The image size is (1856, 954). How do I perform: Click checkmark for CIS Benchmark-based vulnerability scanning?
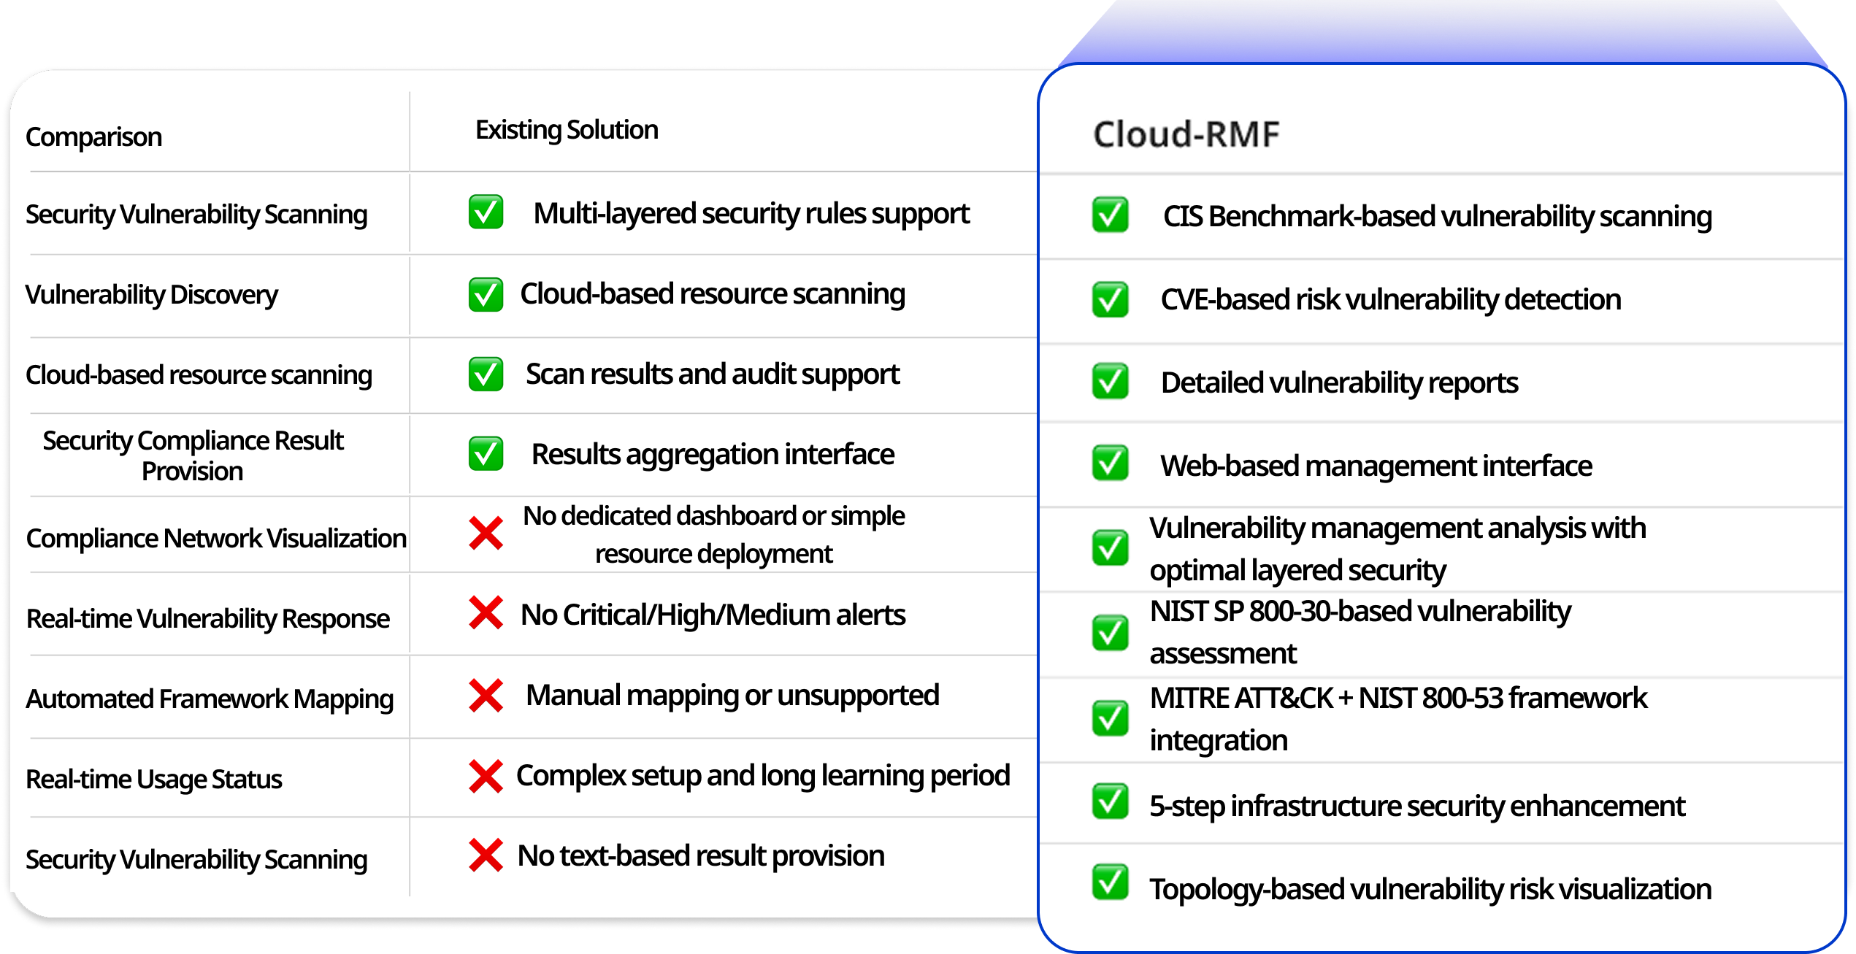pos(1110,215)
